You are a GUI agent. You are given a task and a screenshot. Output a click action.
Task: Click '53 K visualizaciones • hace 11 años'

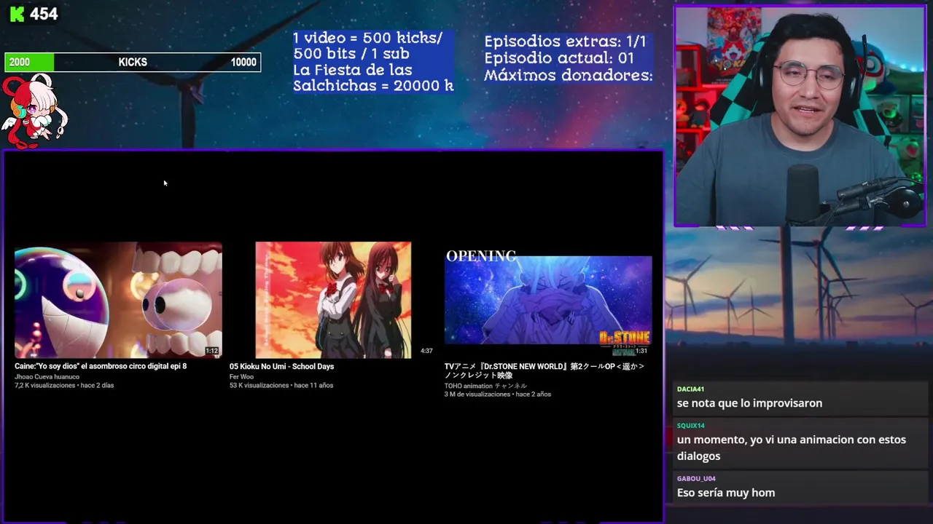(281, 385)
